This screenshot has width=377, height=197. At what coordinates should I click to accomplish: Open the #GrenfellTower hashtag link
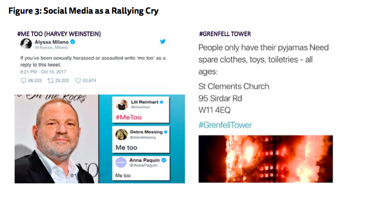225,125
